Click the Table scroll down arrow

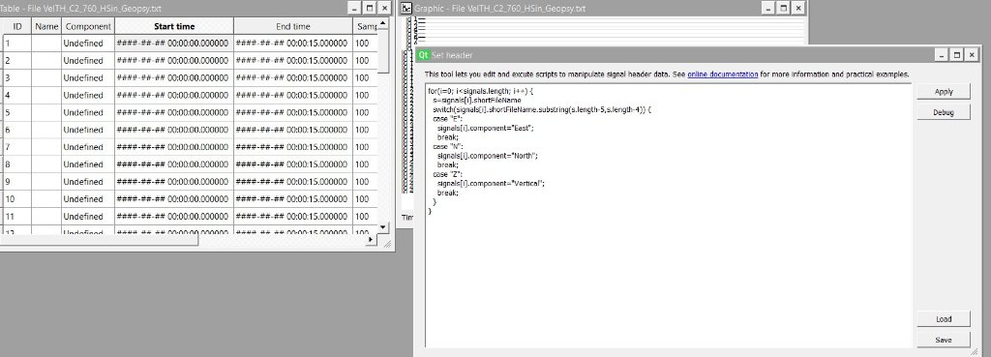383,226
